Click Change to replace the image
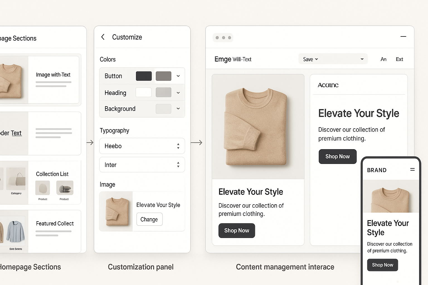428x285 pixels. pos(149,219)
